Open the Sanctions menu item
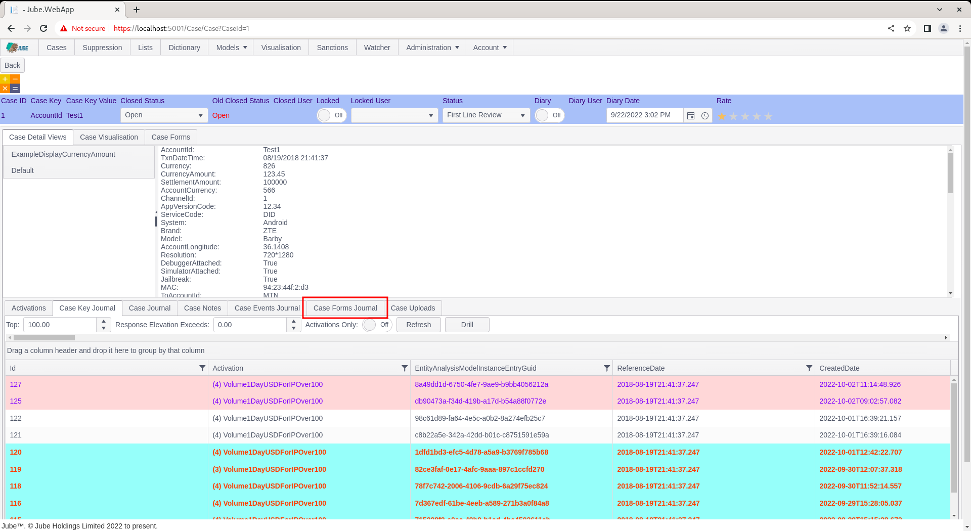This screenshot has height=531, width=971. coord(332,48)
